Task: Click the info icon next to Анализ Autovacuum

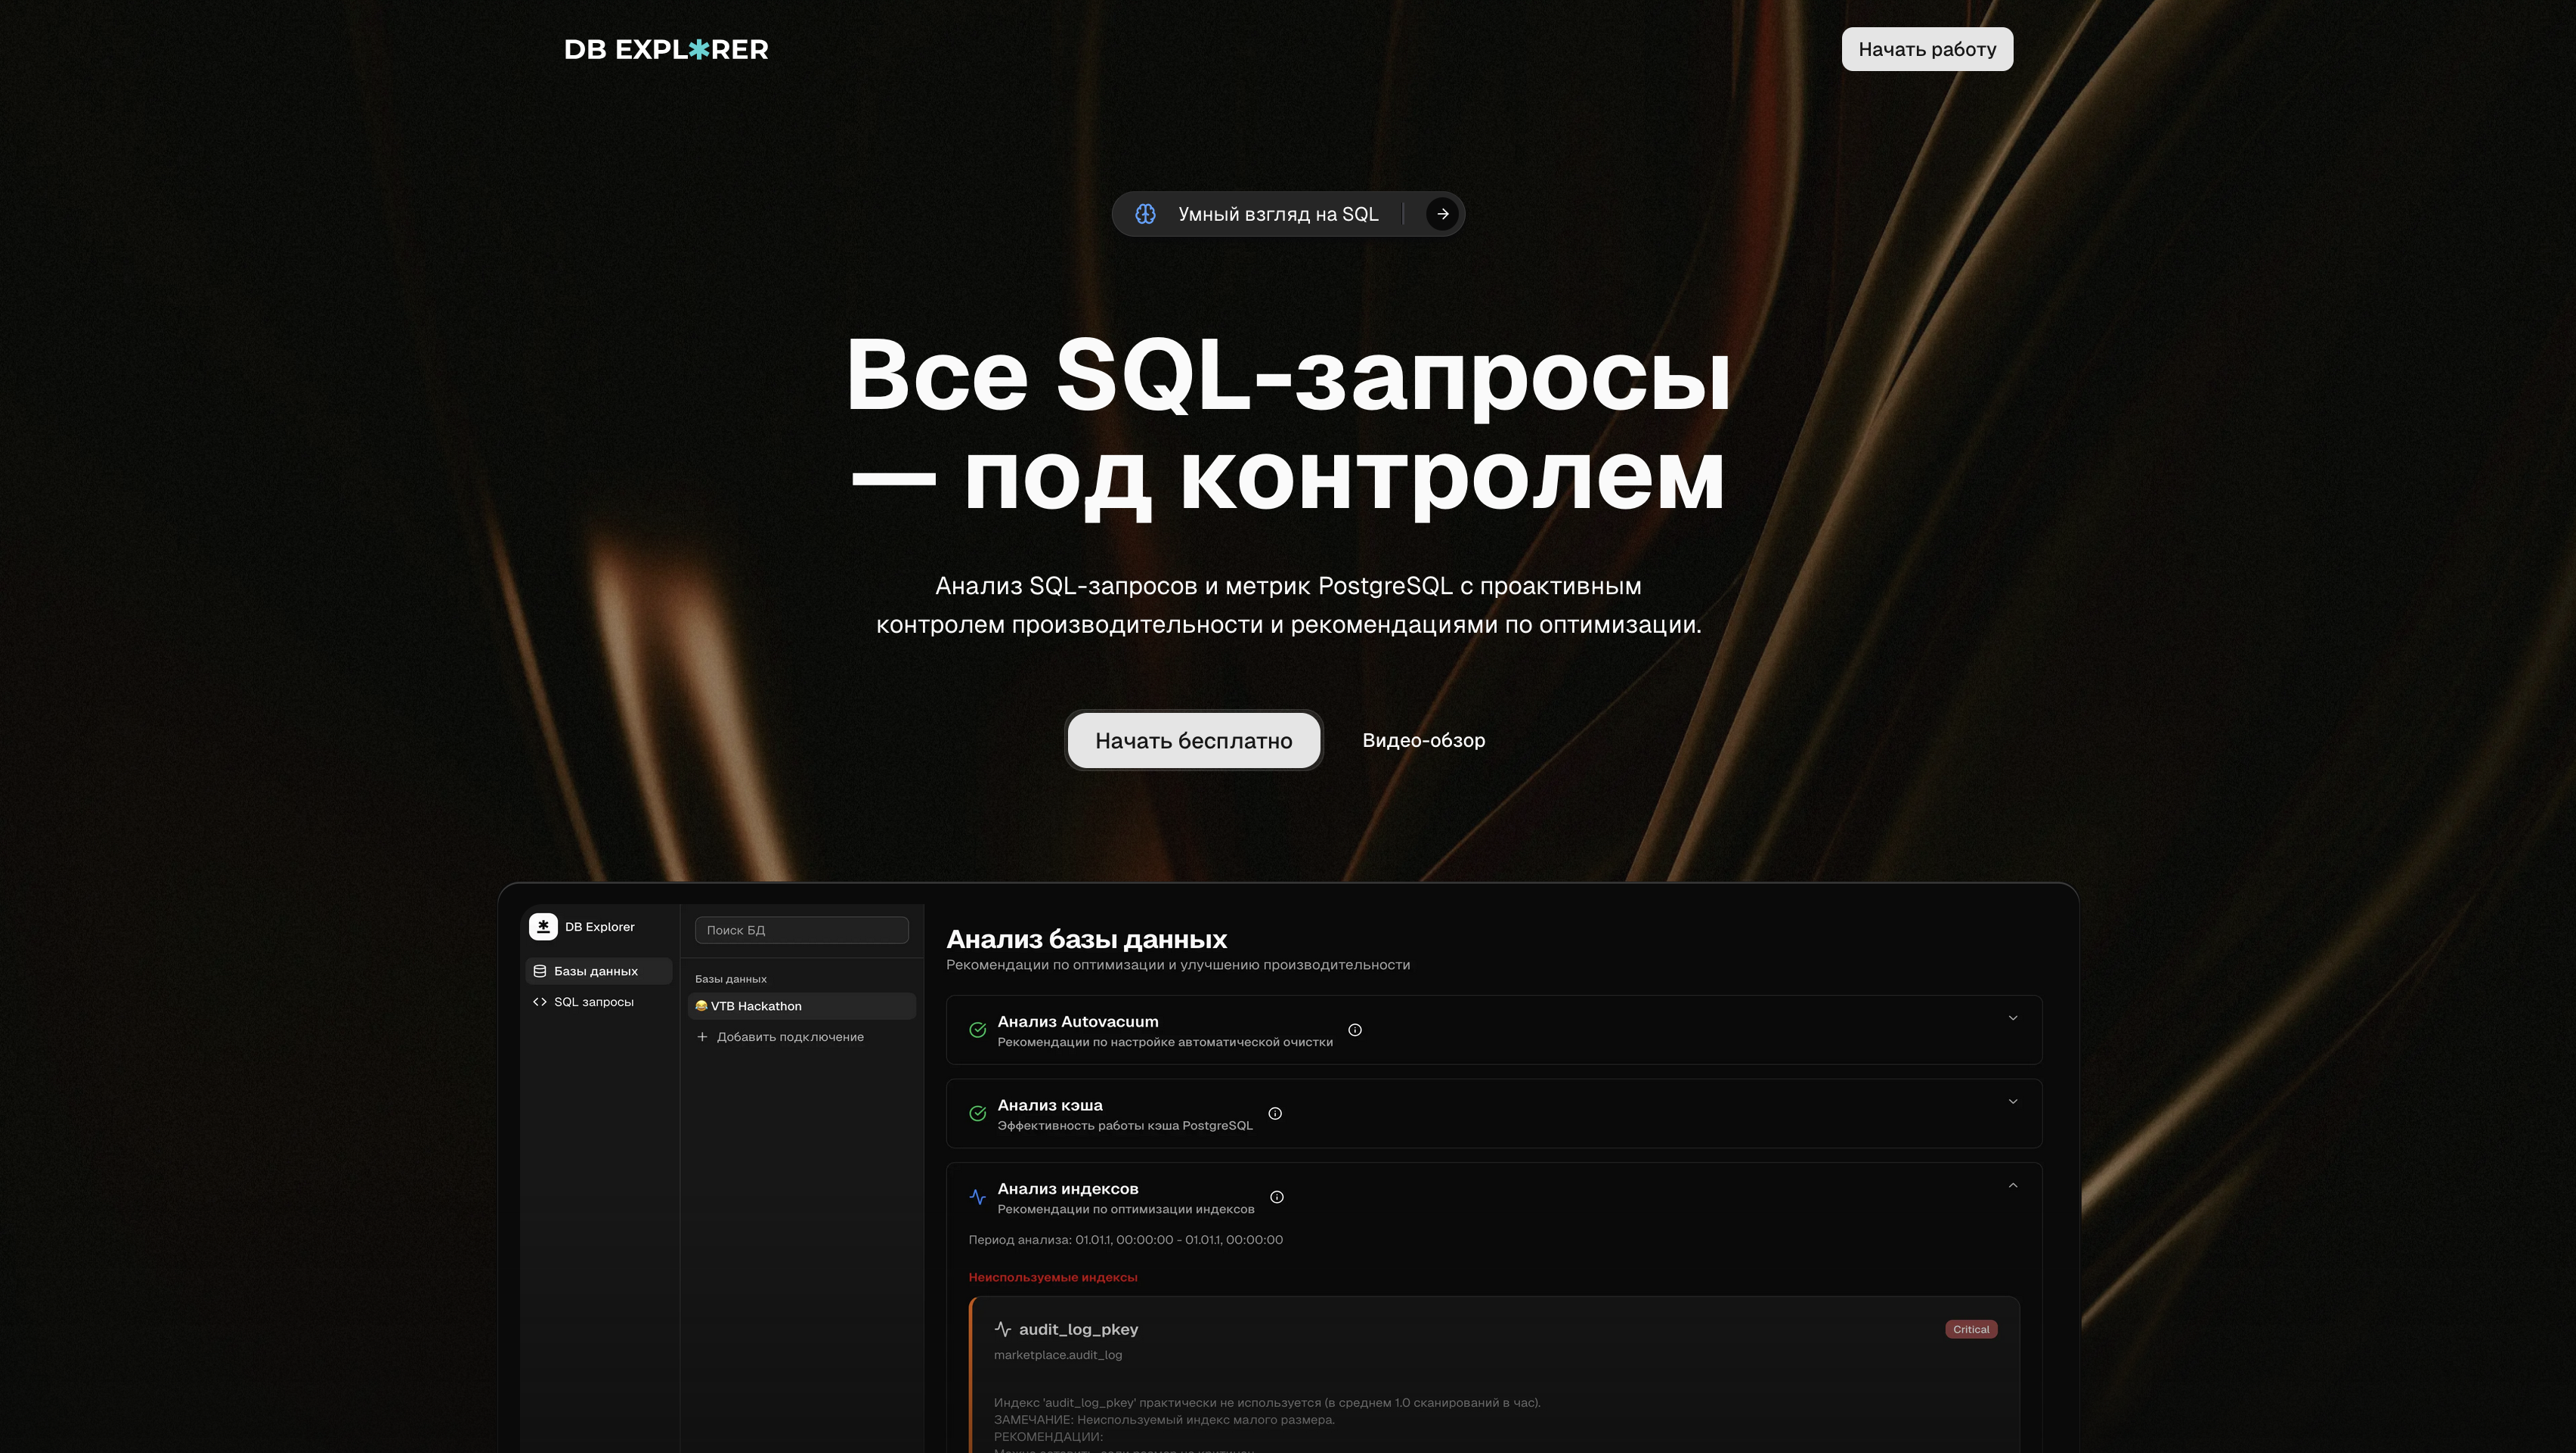Action: [1355, 1030]
